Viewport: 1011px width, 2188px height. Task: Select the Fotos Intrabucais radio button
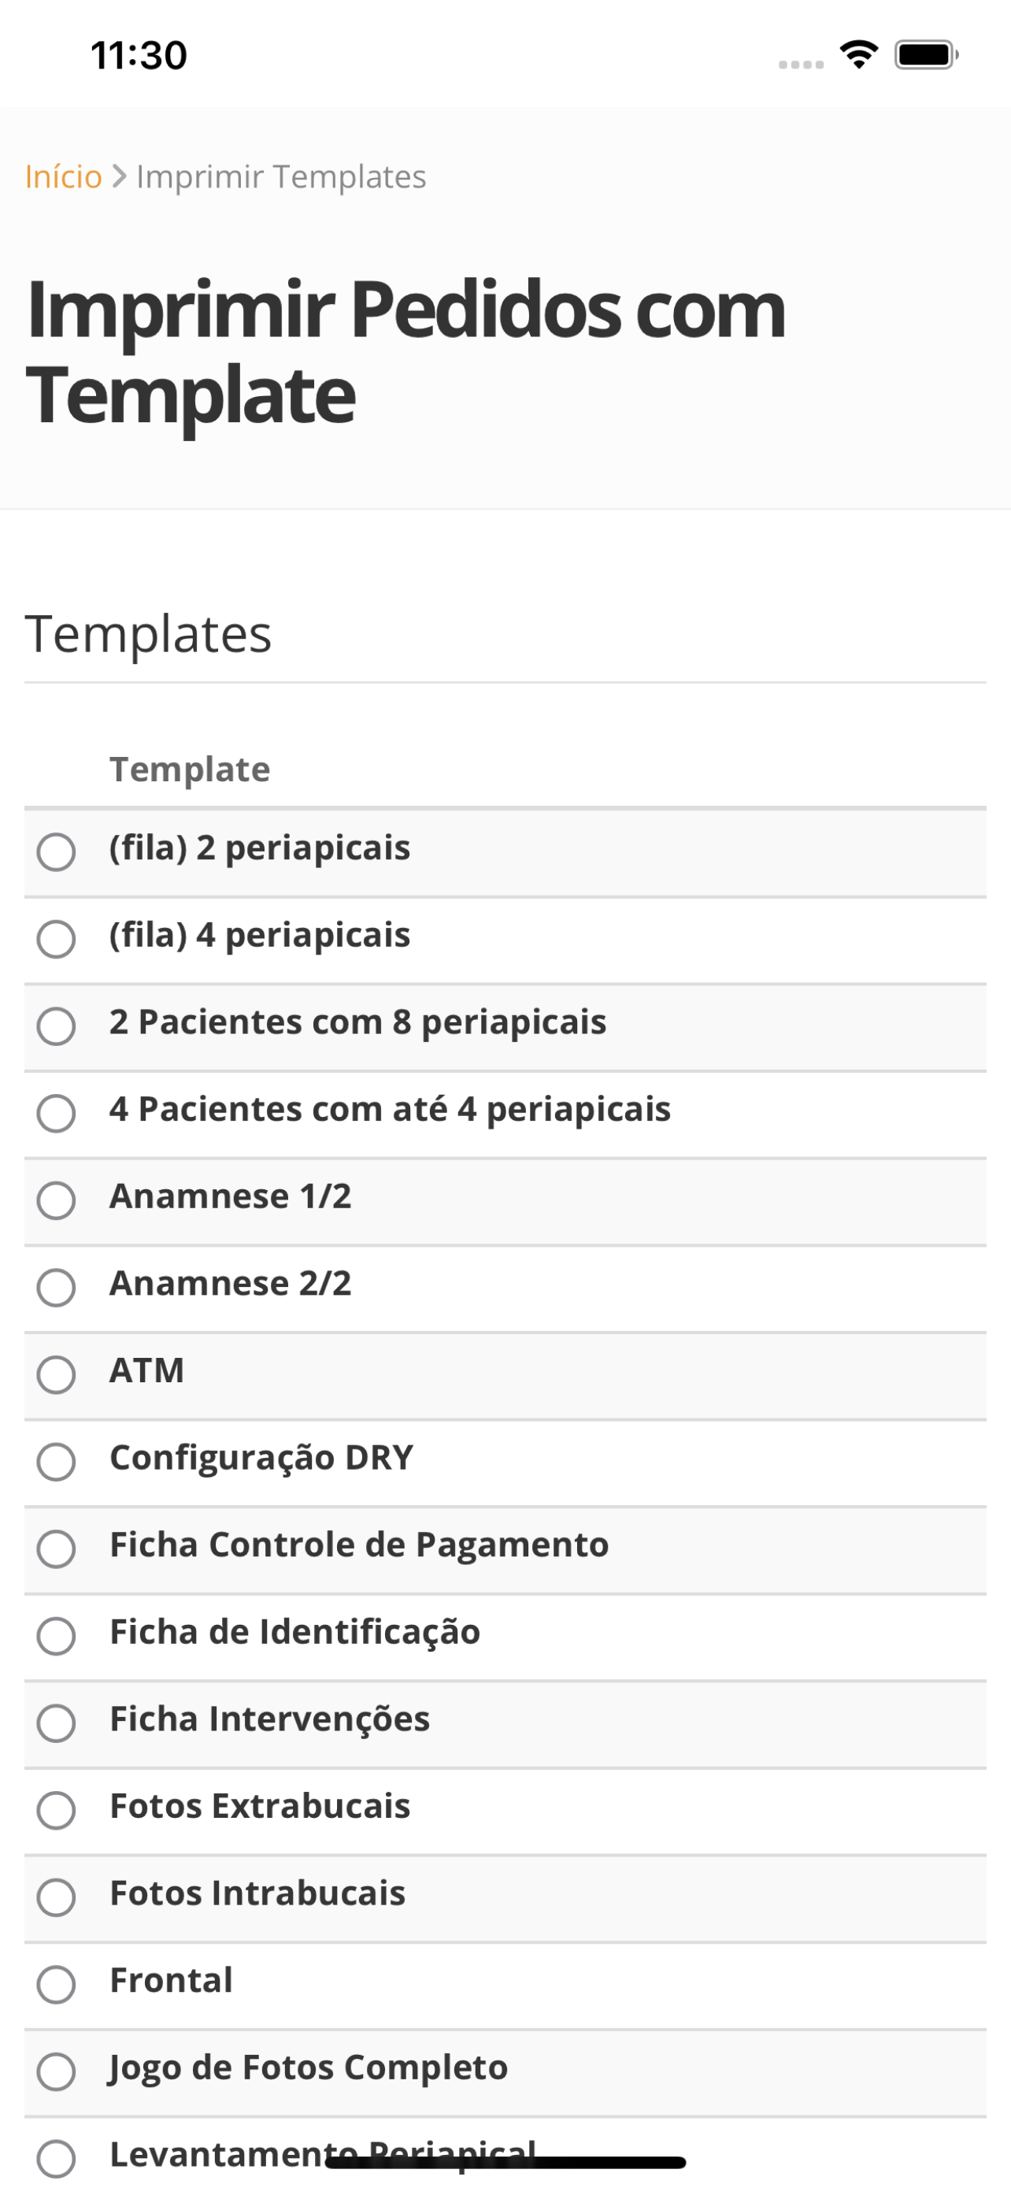(x=56, y=1897)
